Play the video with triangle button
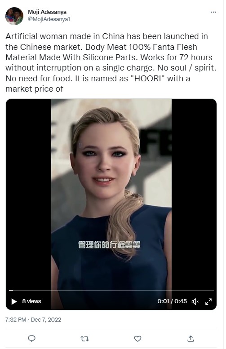This screenshot has height=349, width=226. pos(14,301)
